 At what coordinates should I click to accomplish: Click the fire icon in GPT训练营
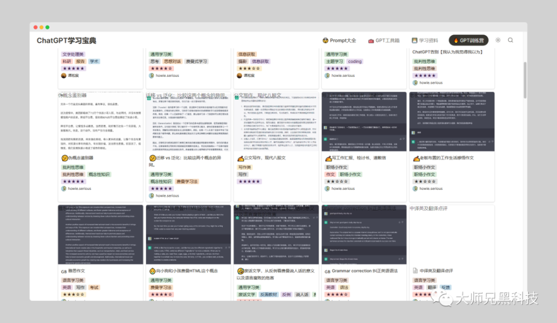pyautogui.click(x=456, y=41)
